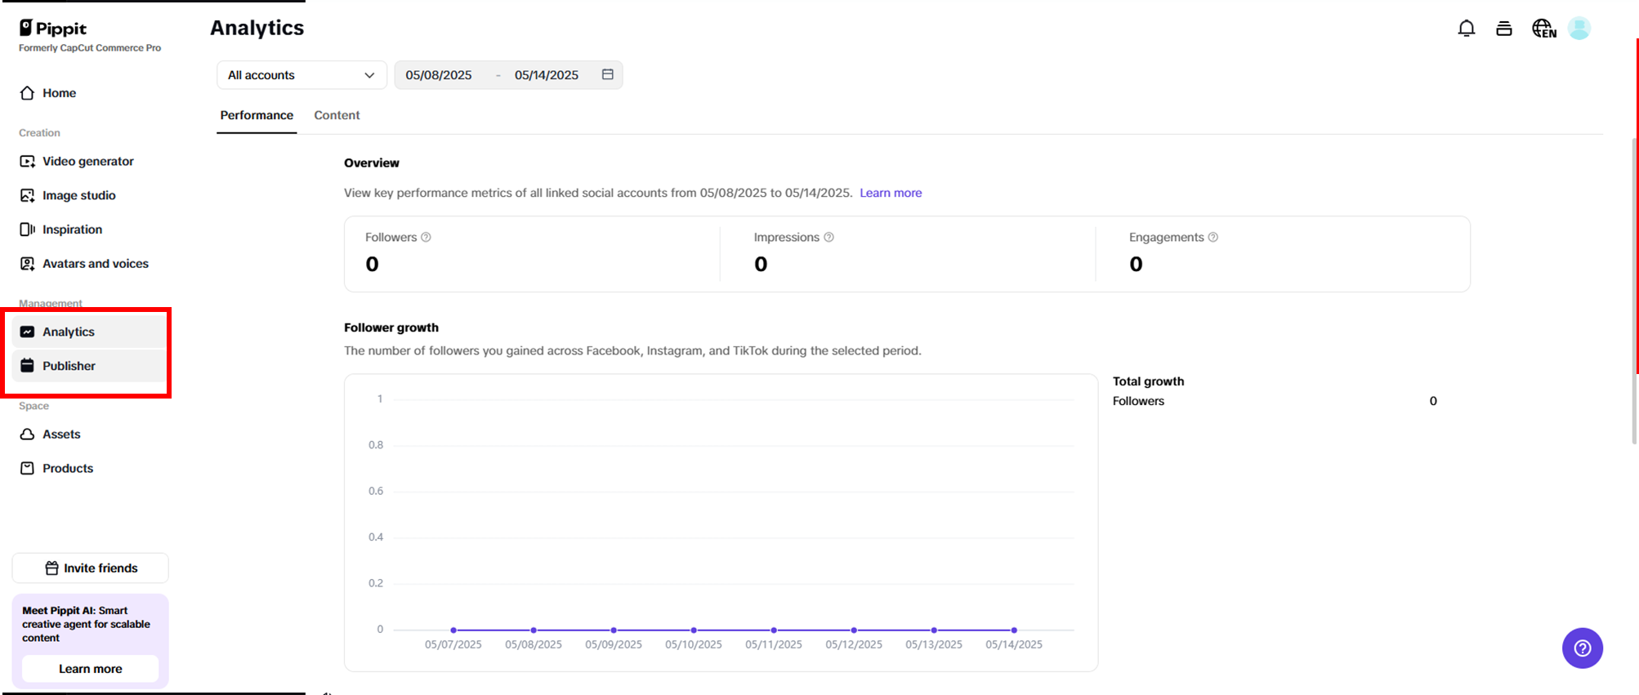The height and width of the screenshot is (695, 1639).
Task: Go to Publisher in sidebar
Action: (x=69, y=366)
